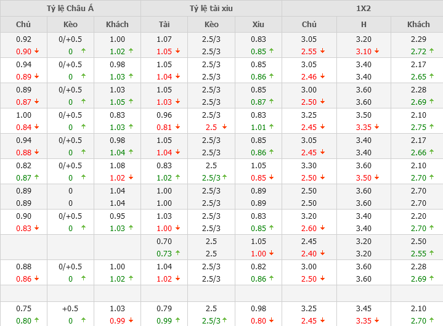Viewport: 443px width, 326px height.
Task: Click the 3.45 draw odds value
Action: point(364,309)
